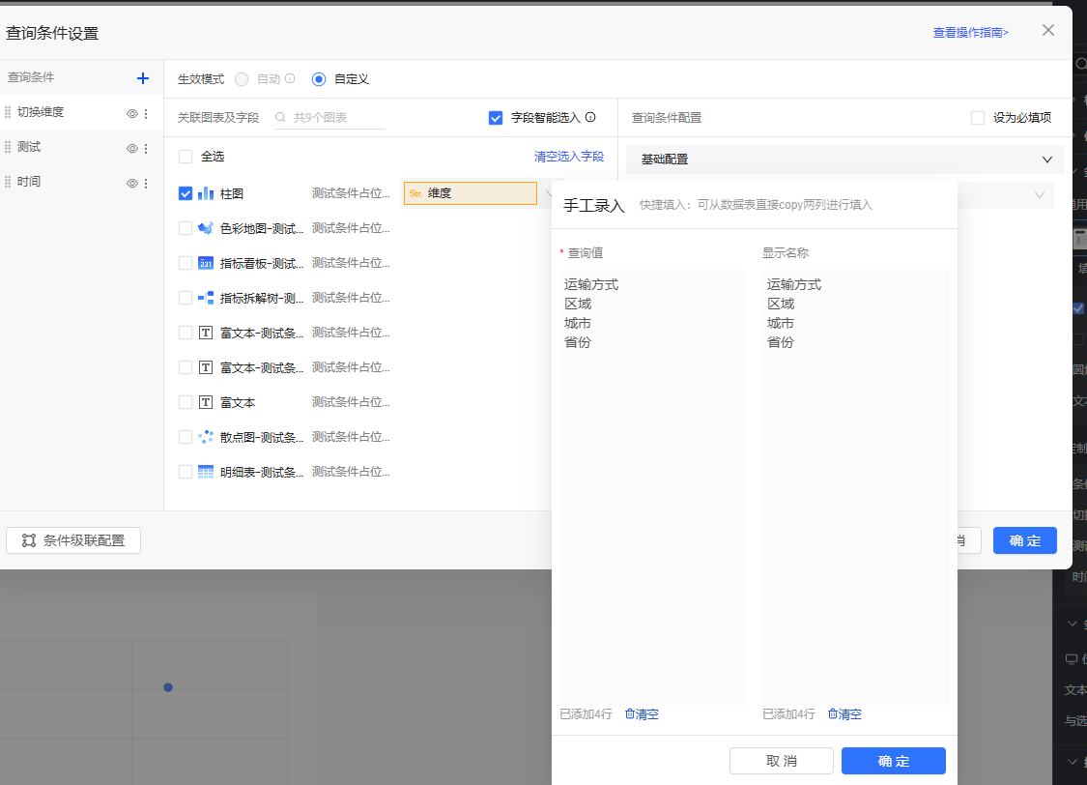Click the 条件级联配置 button
This screenshot has width=1087, height=785.
73,540
